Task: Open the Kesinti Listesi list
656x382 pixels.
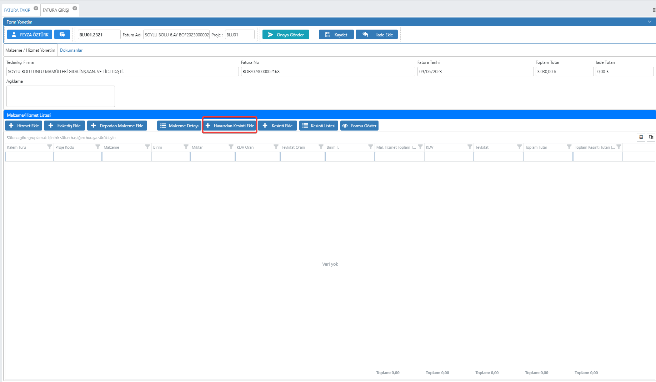Action: pyautogui.click(x=319, y=126)
